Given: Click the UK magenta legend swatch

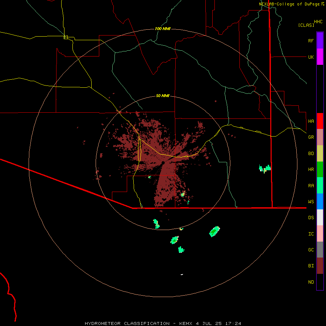Looking at the screenshot, I should 320,57.
